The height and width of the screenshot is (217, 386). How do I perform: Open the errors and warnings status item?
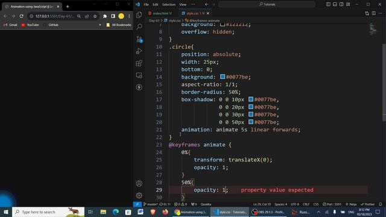click(180, 204)
